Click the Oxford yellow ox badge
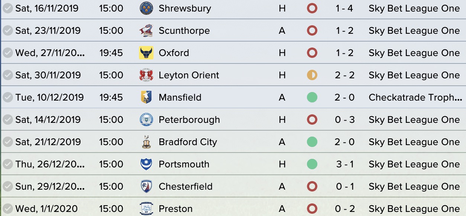 tap(146, 53)
